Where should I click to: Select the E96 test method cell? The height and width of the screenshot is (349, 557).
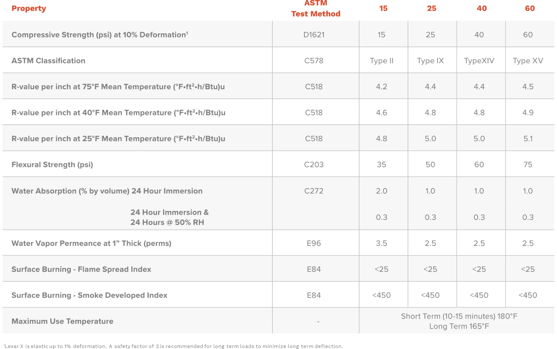(x=314, y=243)
